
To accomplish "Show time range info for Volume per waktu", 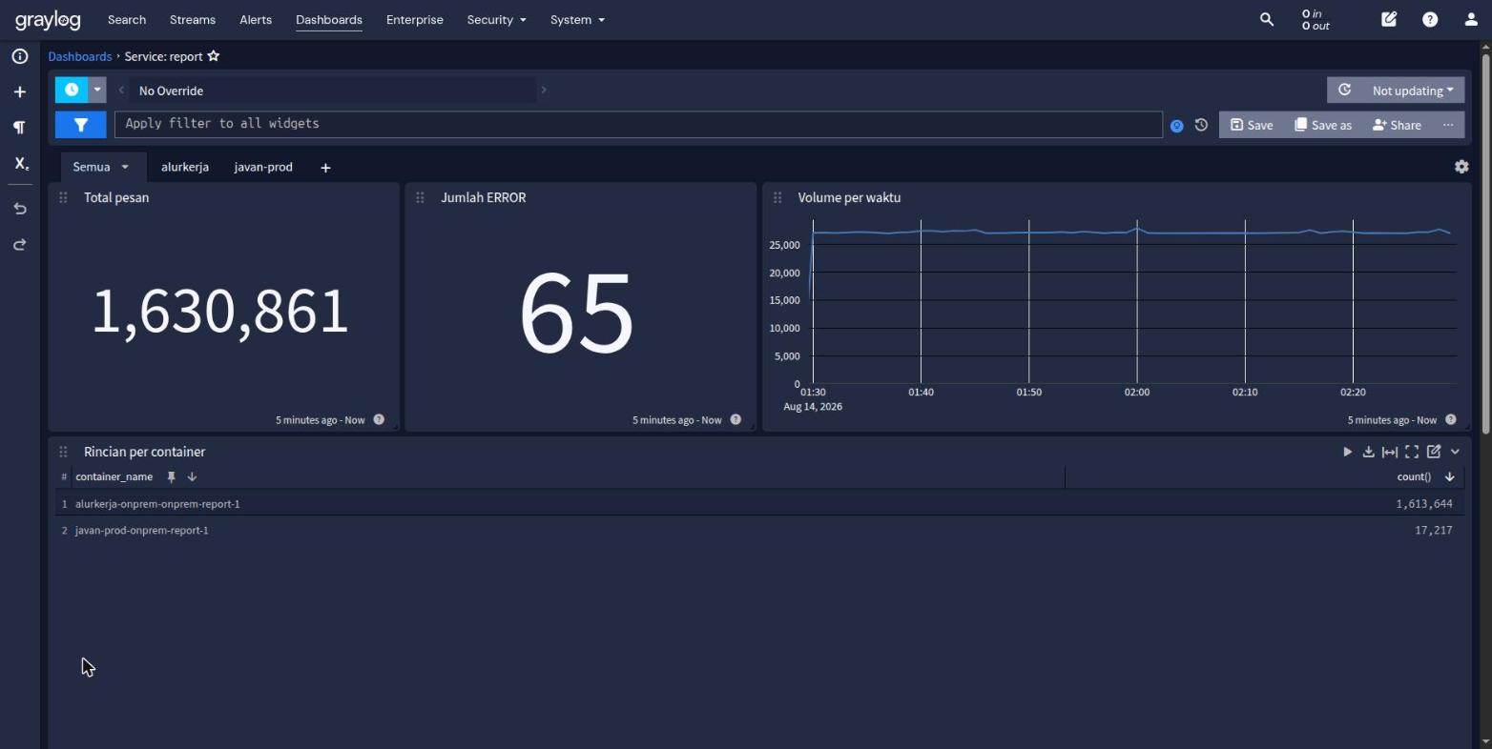I will click(x=1451, y=419).
